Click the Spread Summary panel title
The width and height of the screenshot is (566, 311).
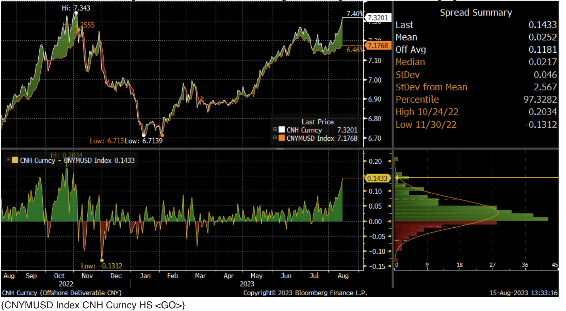point(476,13)
